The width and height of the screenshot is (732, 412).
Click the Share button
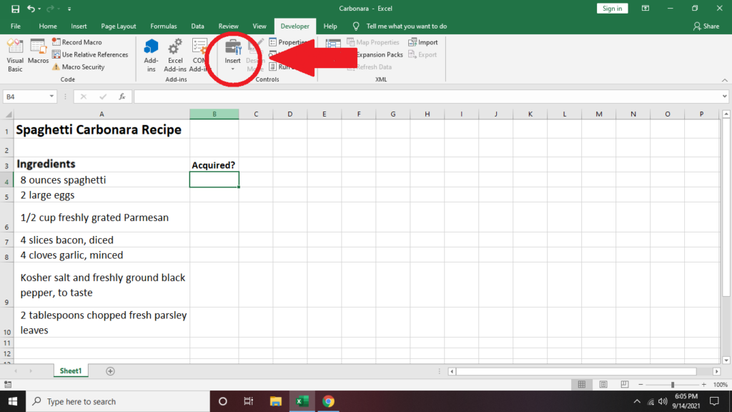(706, 26)
